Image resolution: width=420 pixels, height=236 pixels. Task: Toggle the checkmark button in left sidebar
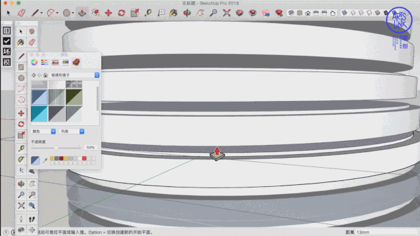click(x=7, y=41)
